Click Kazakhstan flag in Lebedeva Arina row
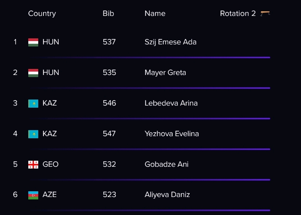The image size is (301, 215). point(33,103)
